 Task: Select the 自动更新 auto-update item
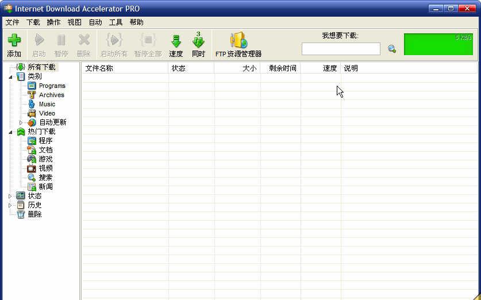click(53, 122)
